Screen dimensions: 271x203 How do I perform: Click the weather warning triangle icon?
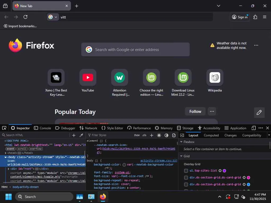(x=212, y=45)
